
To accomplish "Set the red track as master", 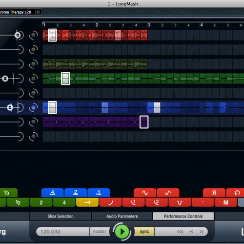I will coord(34,35).
